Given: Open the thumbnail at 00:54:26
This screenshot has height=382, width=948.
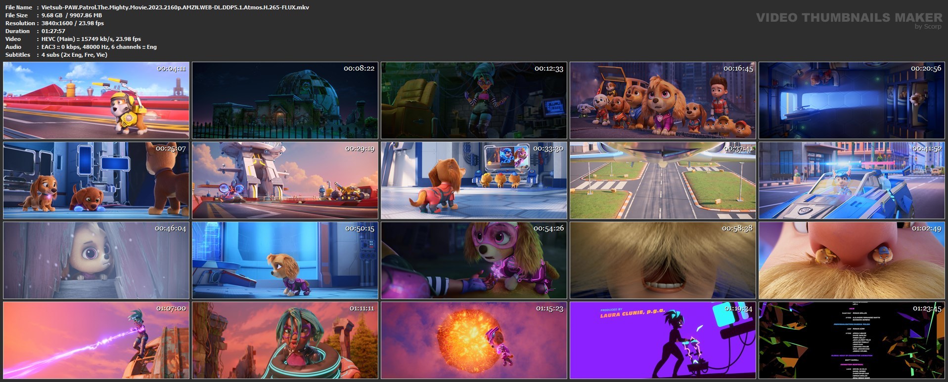Looking at the screenshot, I should click(x=474, y=261).
